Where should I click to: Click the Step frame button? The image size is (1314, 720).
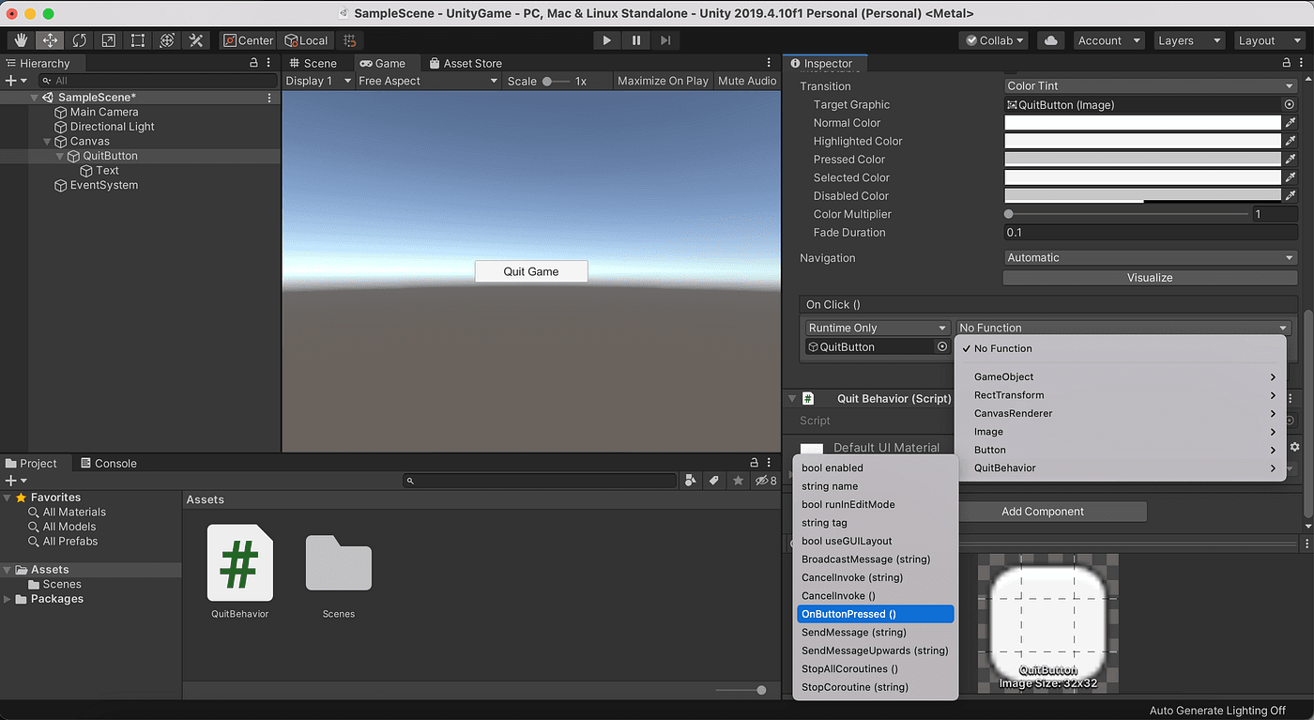(665, 40)
